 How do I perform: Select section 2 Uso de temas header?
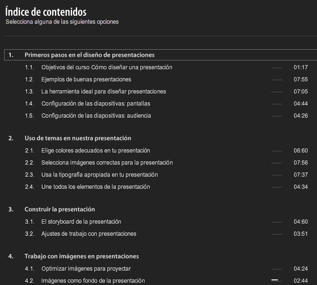point(78,138)
